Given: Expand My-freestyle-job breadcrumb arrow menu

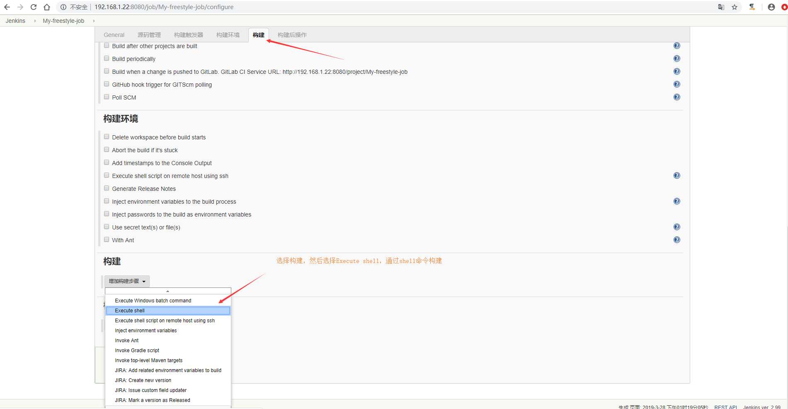Looking at the screenshot, I should tap(94, 21).
